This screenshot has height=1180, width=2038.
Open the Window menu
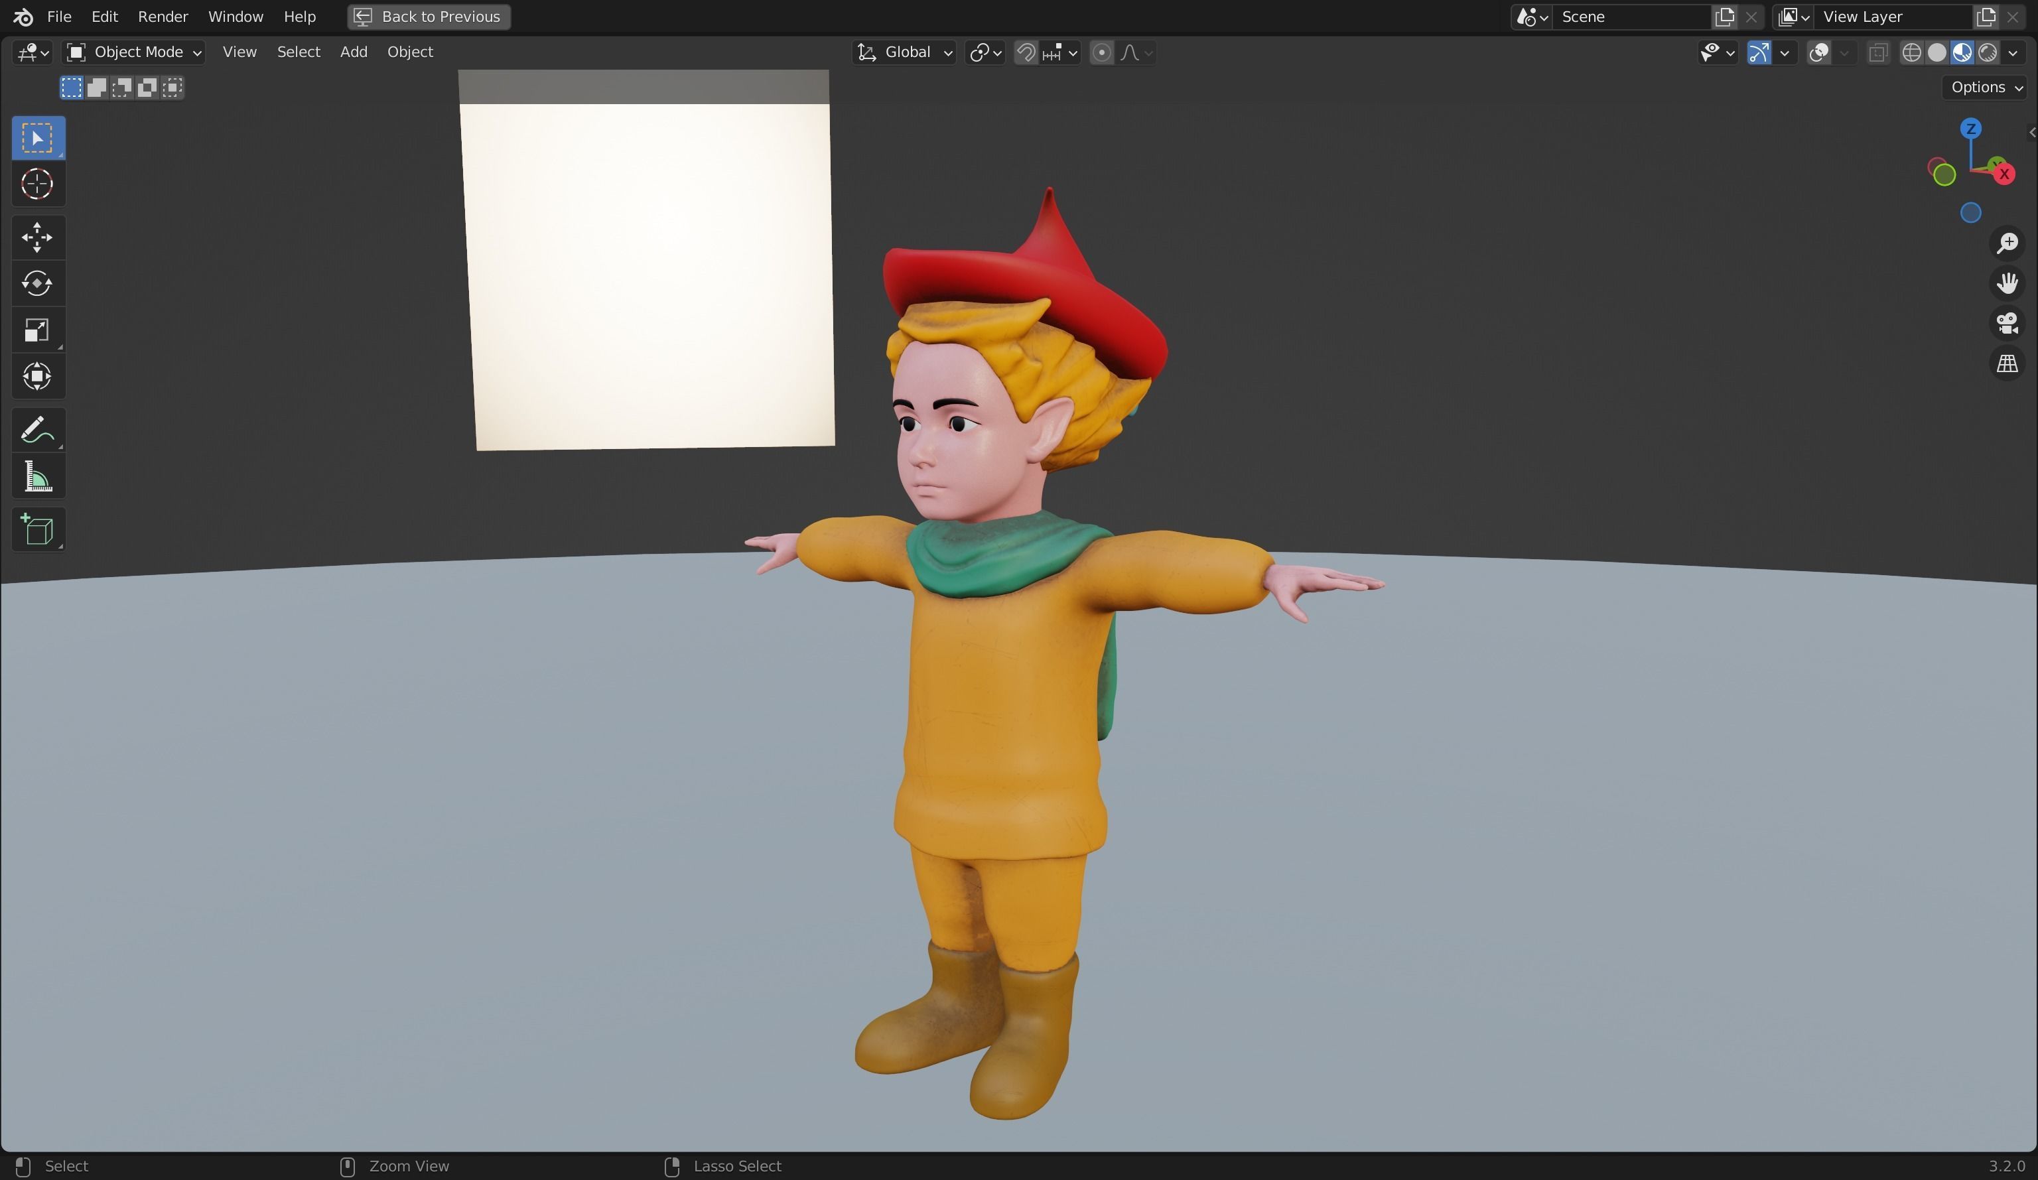coord(236,16)
